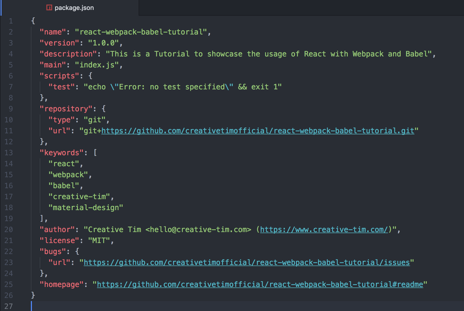Select the "name" property value text
This screenshot has height=311, width=464.
click(143, 32)
